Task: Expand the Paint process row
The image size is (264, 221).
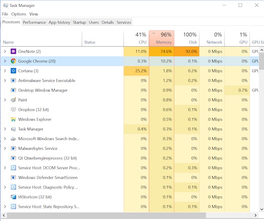Action: pos(5,100)
